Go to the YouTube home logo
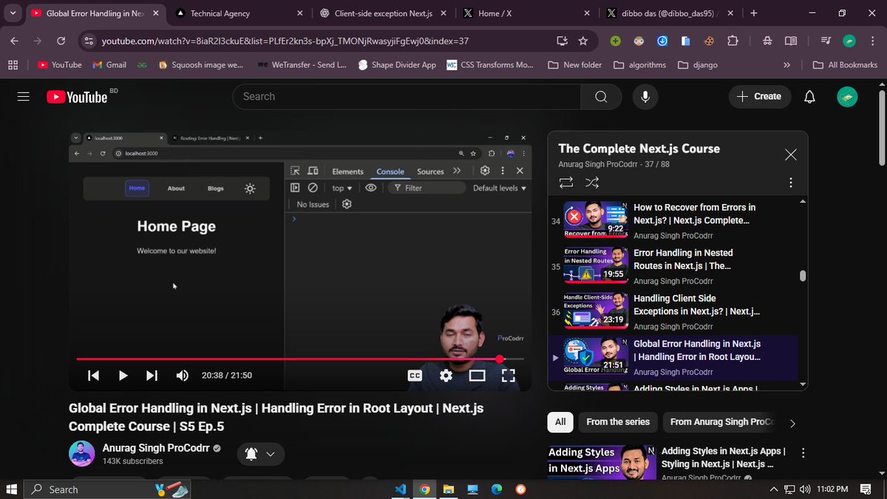This screenshot has height=499, width=887. coord(78,97)
